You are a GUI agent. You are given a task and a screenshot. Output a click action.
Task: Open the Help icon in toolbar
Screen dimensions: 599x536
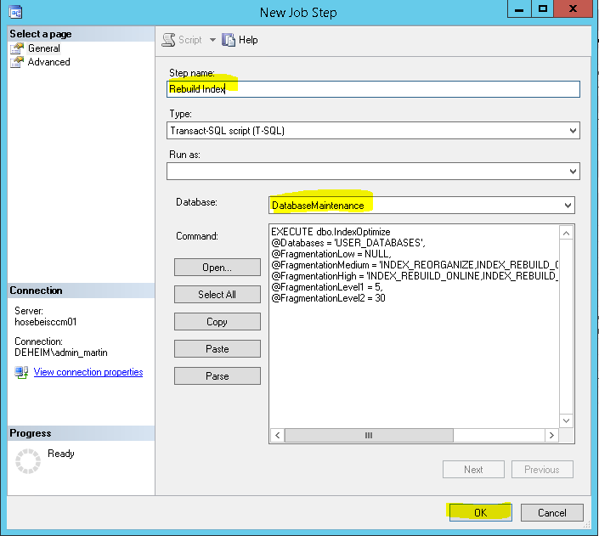click(x=229, y=40)
